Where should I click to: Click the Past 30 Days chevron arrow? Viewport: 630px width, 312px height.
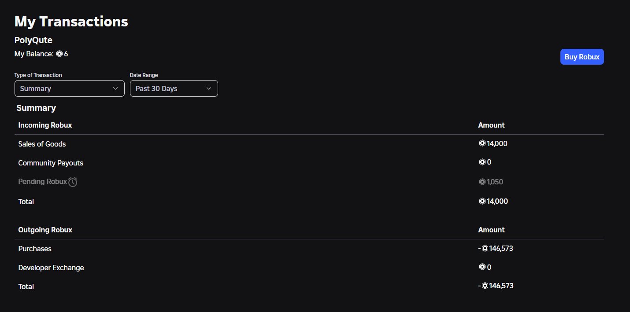click(209, 88)
